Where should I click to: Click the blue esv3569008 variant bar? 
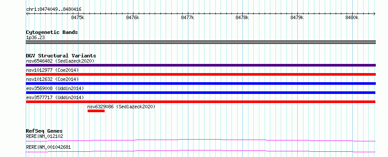pos(201,93)
